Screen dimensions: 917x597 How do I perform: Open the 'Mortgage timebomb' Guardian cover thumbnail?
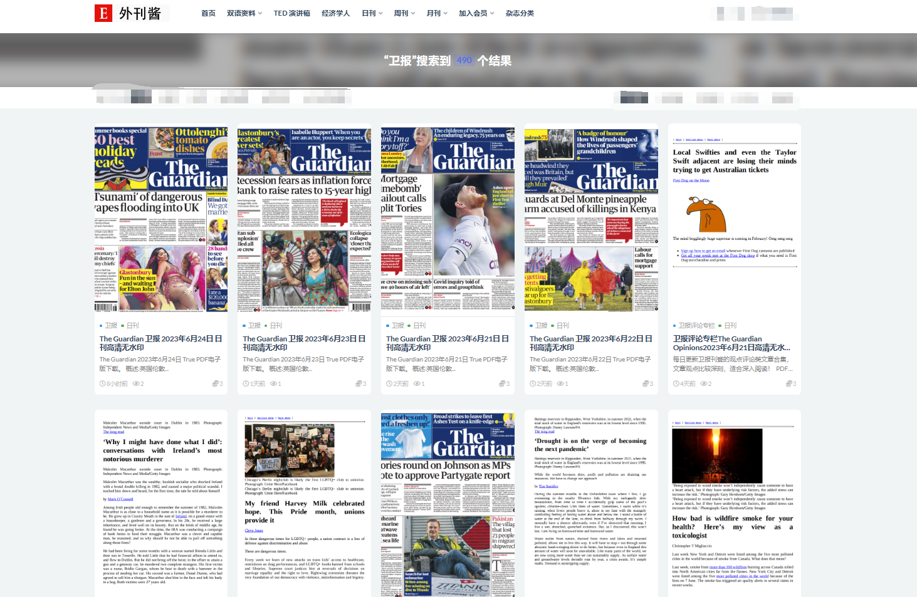[448, 220]
